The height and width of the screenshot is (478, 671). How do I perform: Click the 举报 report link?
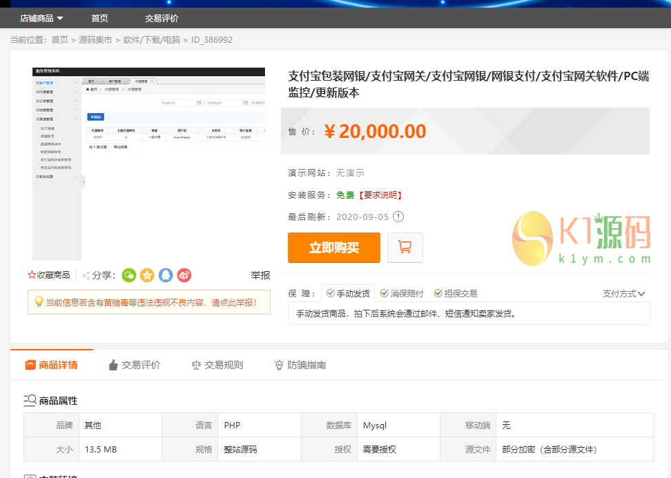coord(260,275)
